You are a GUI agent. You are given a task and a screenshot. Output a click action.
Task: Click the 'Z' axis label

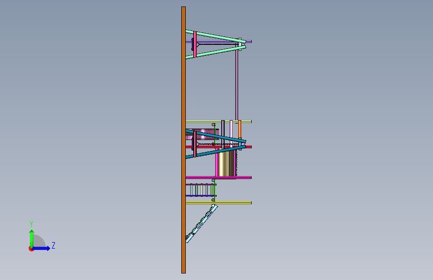tap(53, 245)
